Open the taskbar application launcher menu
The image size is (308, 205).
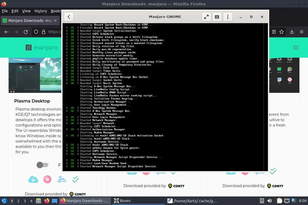(4, 201)
